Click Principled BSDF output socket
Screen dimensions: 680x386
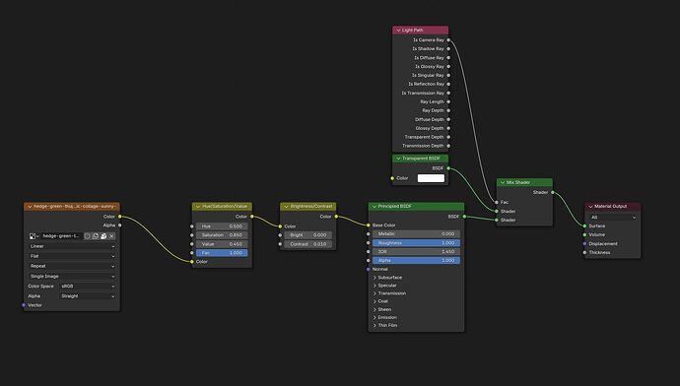click(x=464, y=217)
